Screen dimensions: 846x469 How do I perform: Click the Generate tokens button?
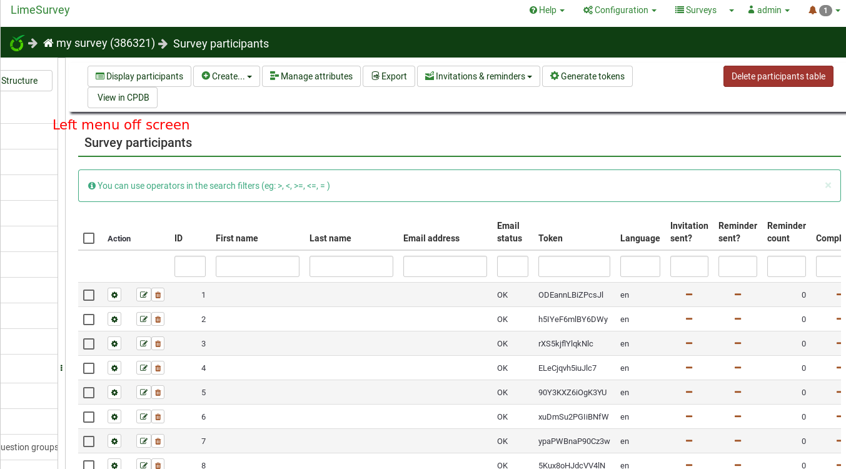pyautogui.click(x=587, y=76)
